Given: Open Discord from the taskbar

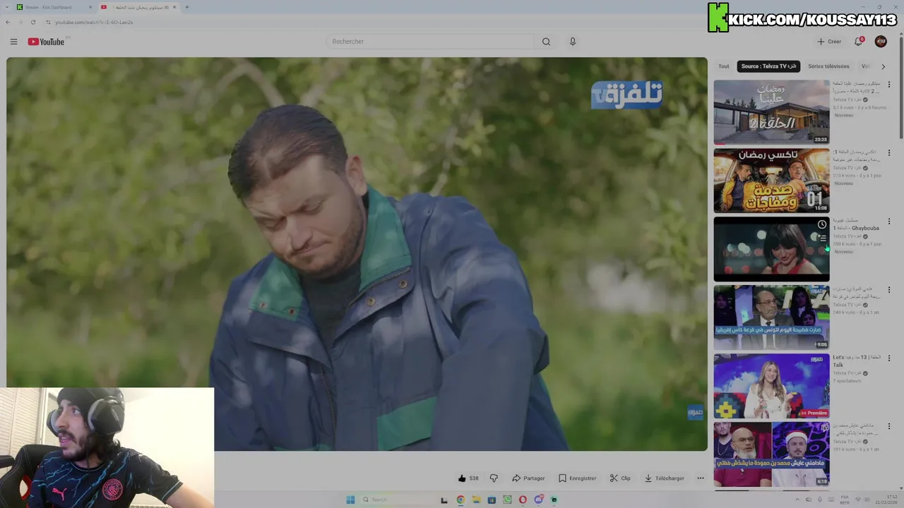Looking at the screenshot, I should 538,500.
